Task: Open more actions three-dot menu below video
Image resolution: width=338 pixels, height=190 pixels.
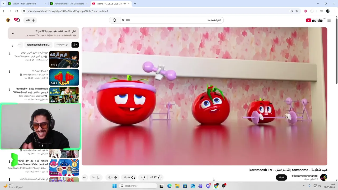Action: 85,177
